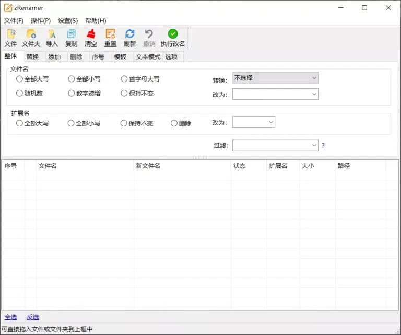Click the 反选 link

tap(33, 317)
